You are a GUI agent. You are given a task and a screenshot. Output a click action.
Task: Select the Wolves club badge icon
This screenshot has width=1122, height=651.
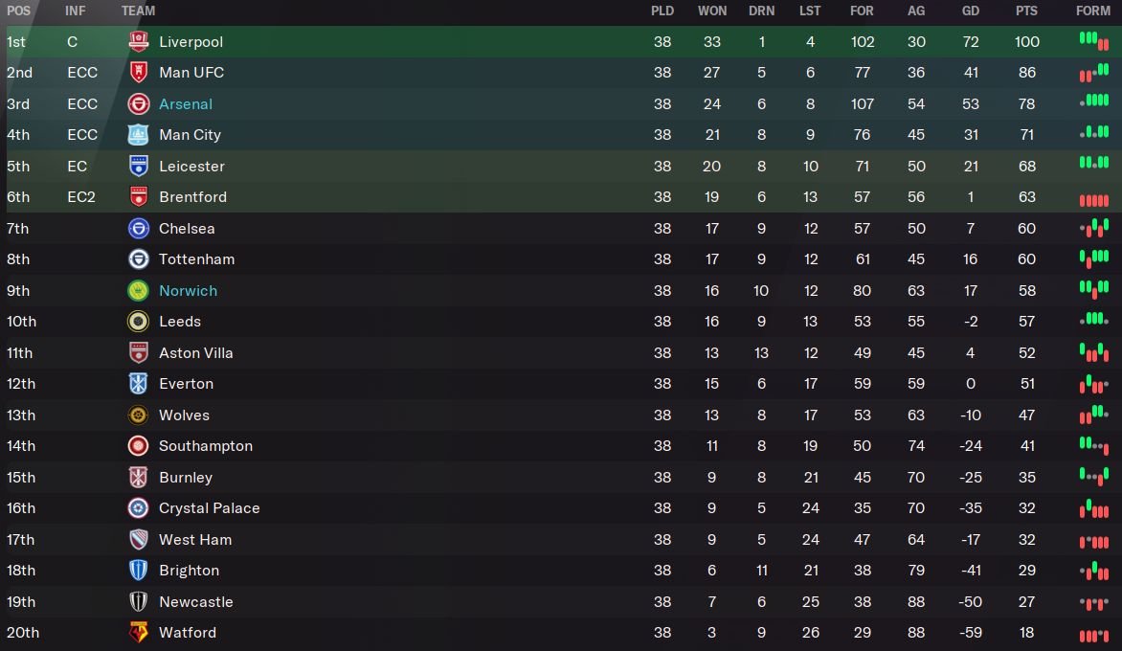[x=138, y=415]
